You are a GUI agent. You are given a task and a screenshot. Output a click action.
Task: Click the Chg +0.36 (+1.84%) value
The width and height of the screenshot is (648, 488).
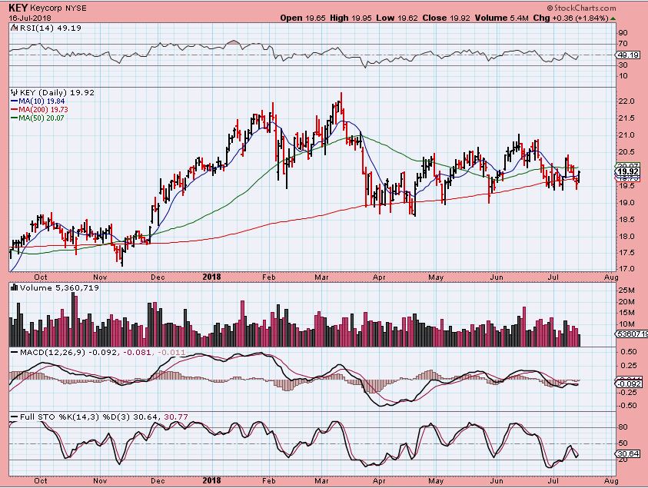pyautogui.click(x=570, y=18)
